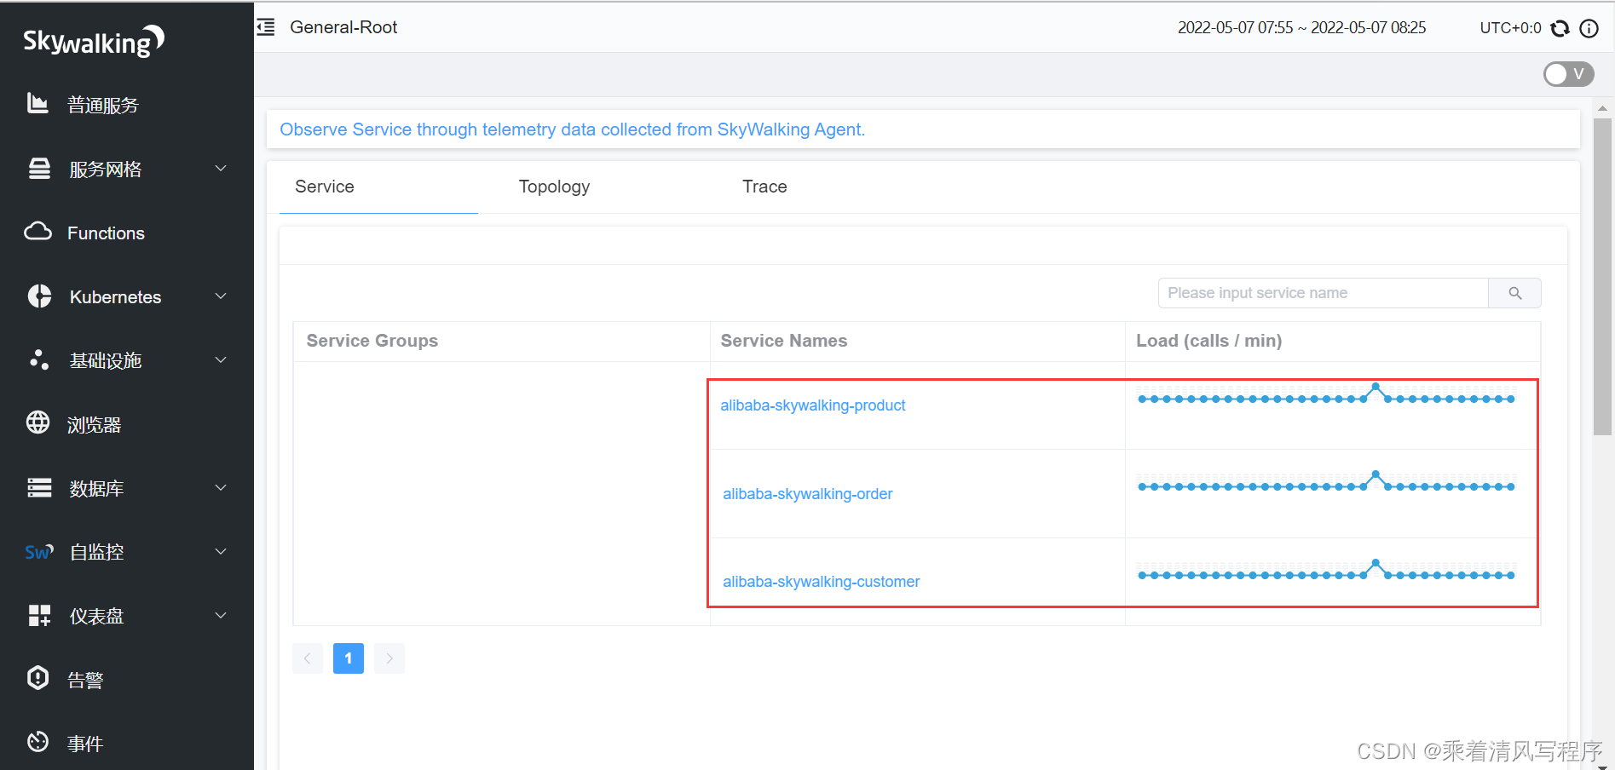Switch to the Topology tab
This screenshot has height=770, width=1615.
coord(554,187)
